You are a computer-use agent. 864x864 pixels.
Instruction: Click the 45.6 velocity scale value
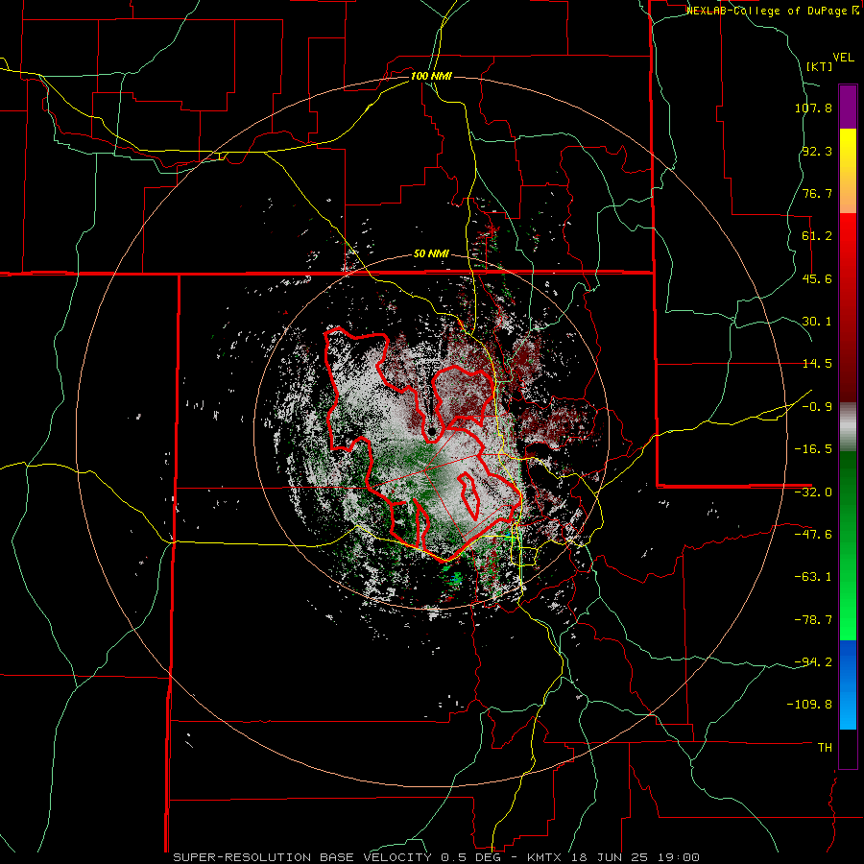pyautogui.click(x=817, y=278)
